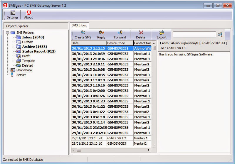Open Status Report (912) folder

tap(39, 51)
